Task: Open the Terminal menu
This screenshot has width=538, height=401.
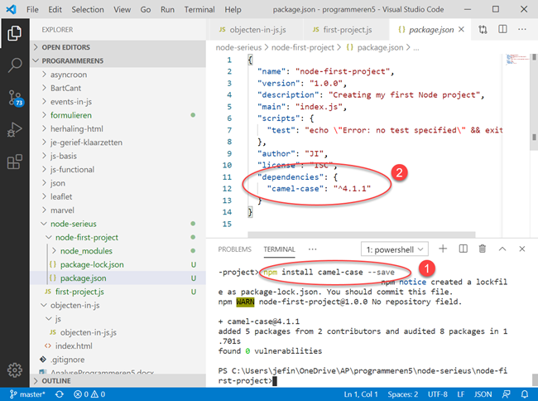Action: (x=200, y=10)
